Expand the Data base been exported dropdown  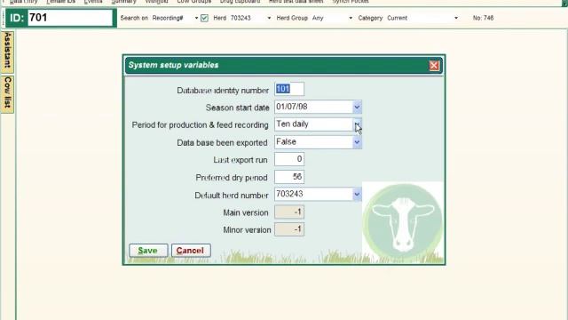(357, 142)
